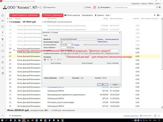Open File Explorer from the taskbar
The height and width of the screenshot is (122, 163).
pyautogui.click(x=19, y=120)
